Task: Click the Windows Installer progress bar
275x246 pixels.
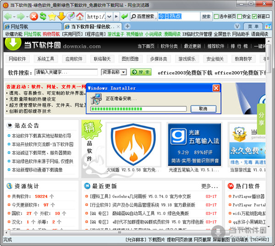Action: click(x=138, y=109)
